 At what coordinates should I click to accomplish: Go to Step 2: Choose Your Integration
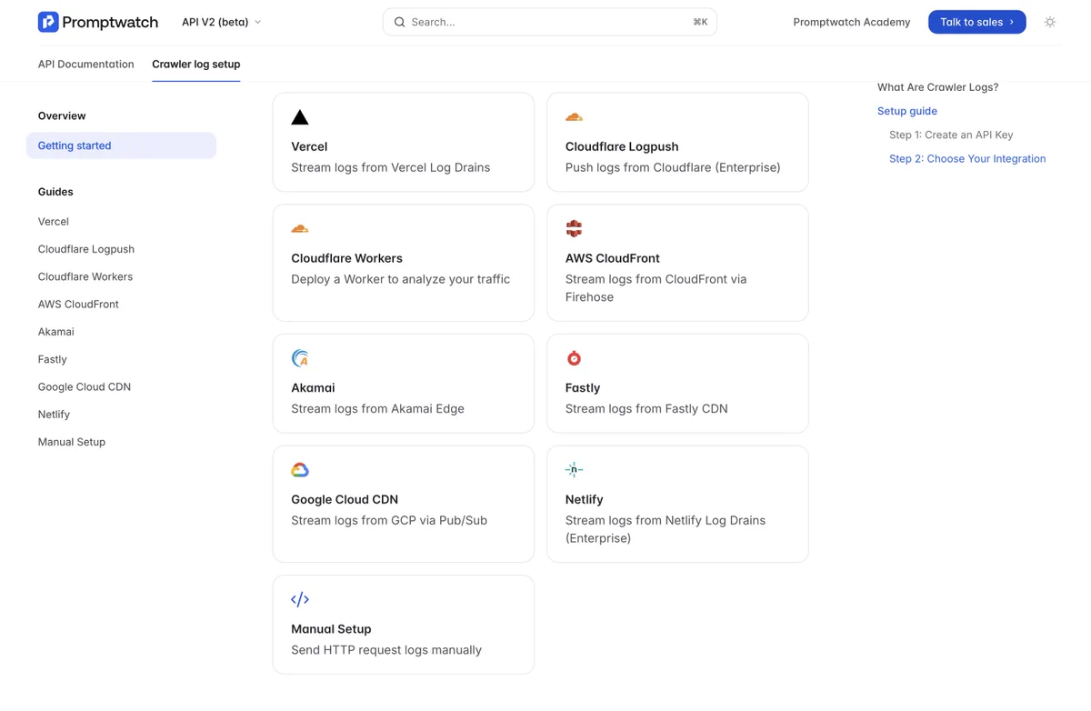[967, 158]
